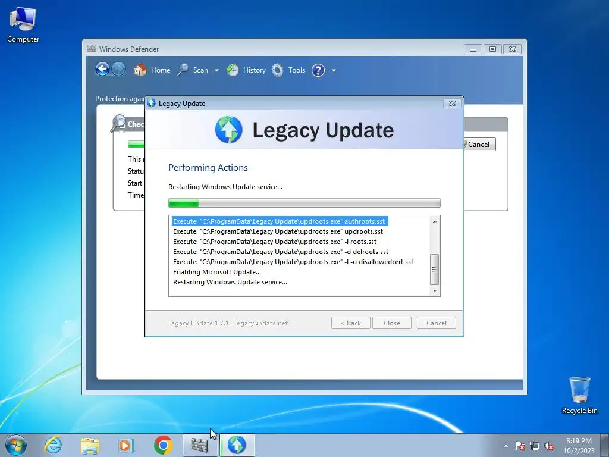Click the Defender help question mark icon
This screenshot has width=609, height=457.
(318, 70)
